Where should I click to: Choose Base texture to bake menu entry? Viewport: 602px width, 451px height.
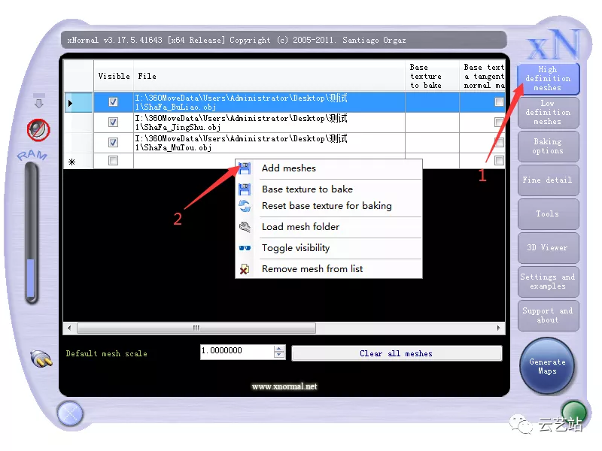tap(329, 189)
